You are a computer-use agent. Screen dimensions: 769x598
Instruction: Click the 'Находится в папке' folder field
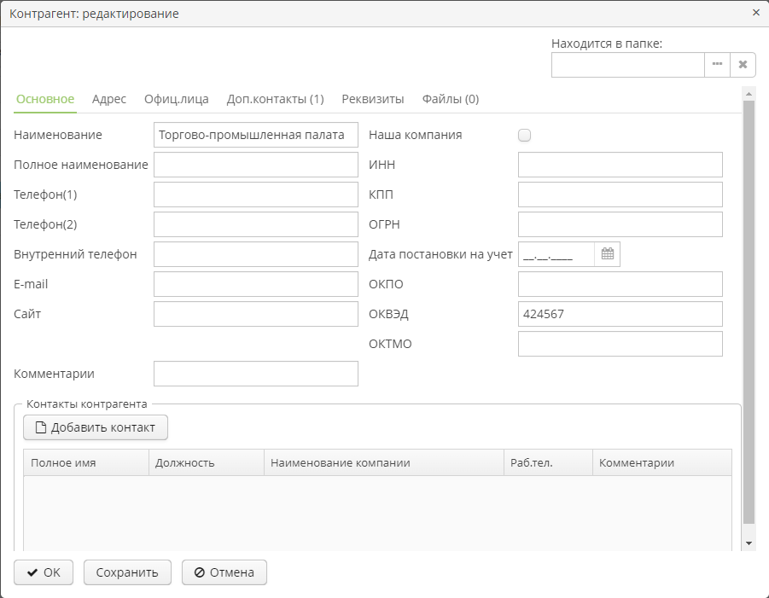point(627,65)
